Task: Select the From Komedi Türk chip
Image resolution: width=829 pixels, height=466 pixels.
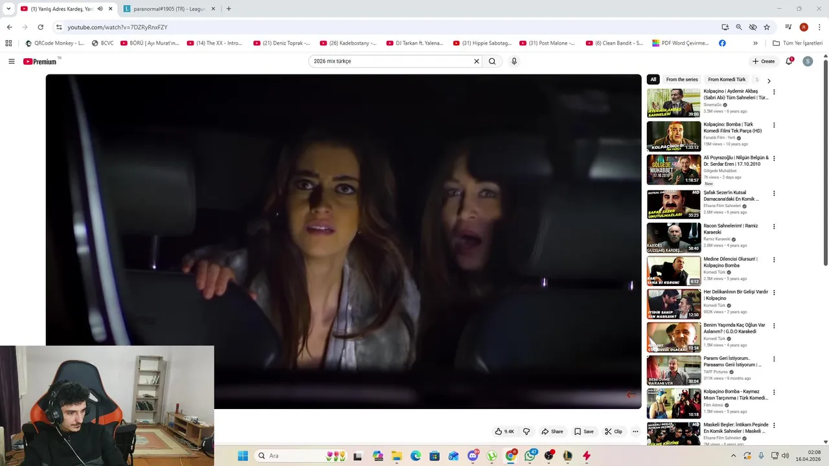Action: (x=727, y=80)
